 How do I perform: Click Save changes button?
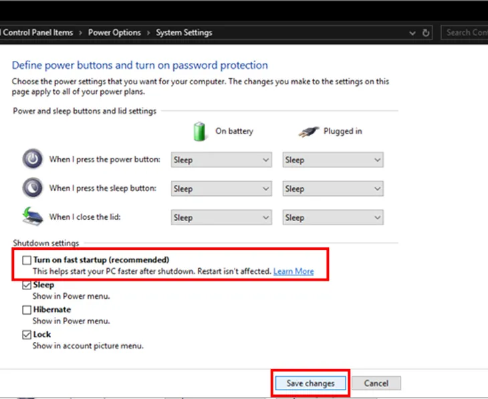(x=310, y=383)
